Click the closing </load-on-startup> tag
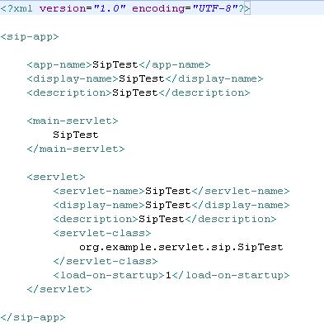The image size is (324, 327). (x=231, y=275)
